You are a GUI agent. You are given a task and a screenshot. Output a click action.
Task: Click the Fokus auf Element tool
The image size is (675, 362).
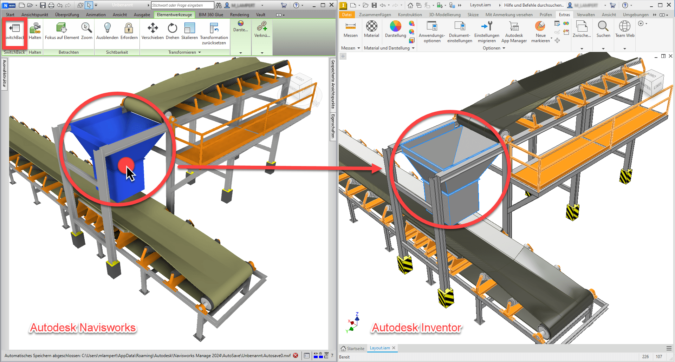pos(62,29)
